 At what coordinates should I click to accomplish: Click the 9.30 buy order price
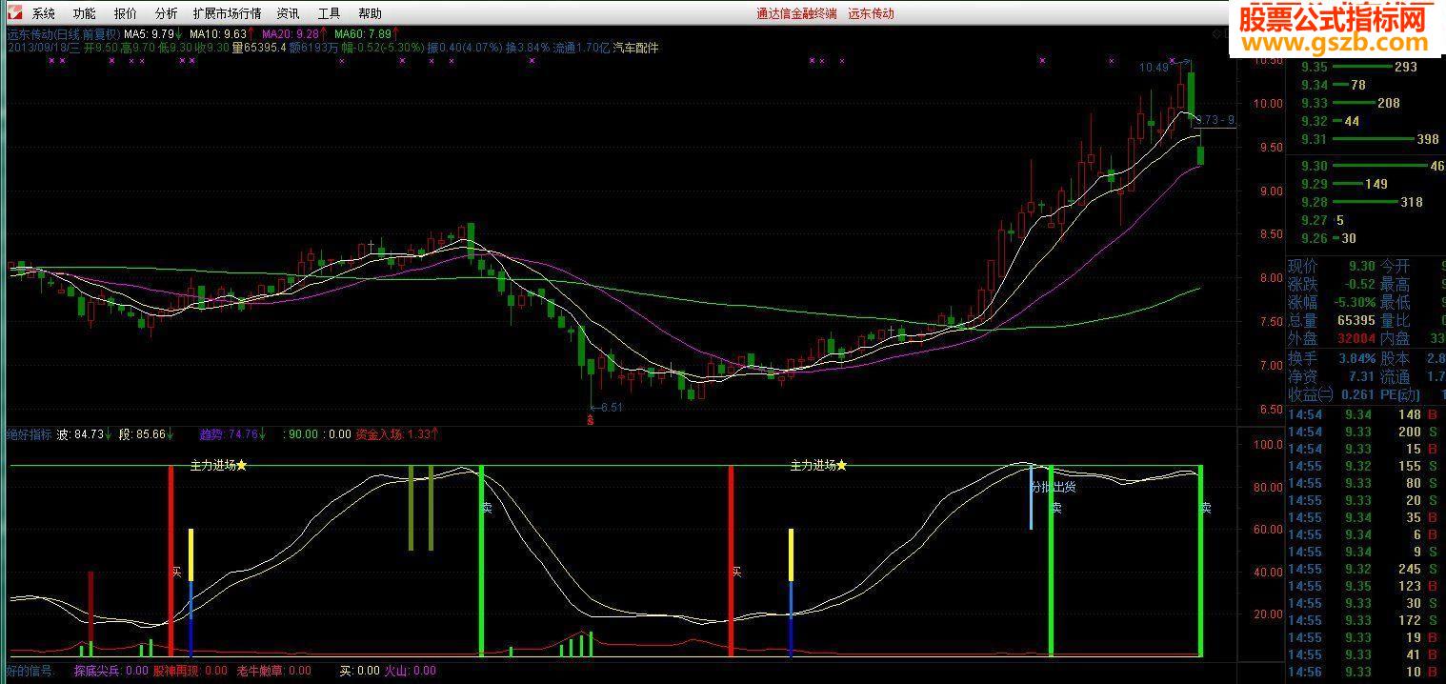coord(1314,166)
